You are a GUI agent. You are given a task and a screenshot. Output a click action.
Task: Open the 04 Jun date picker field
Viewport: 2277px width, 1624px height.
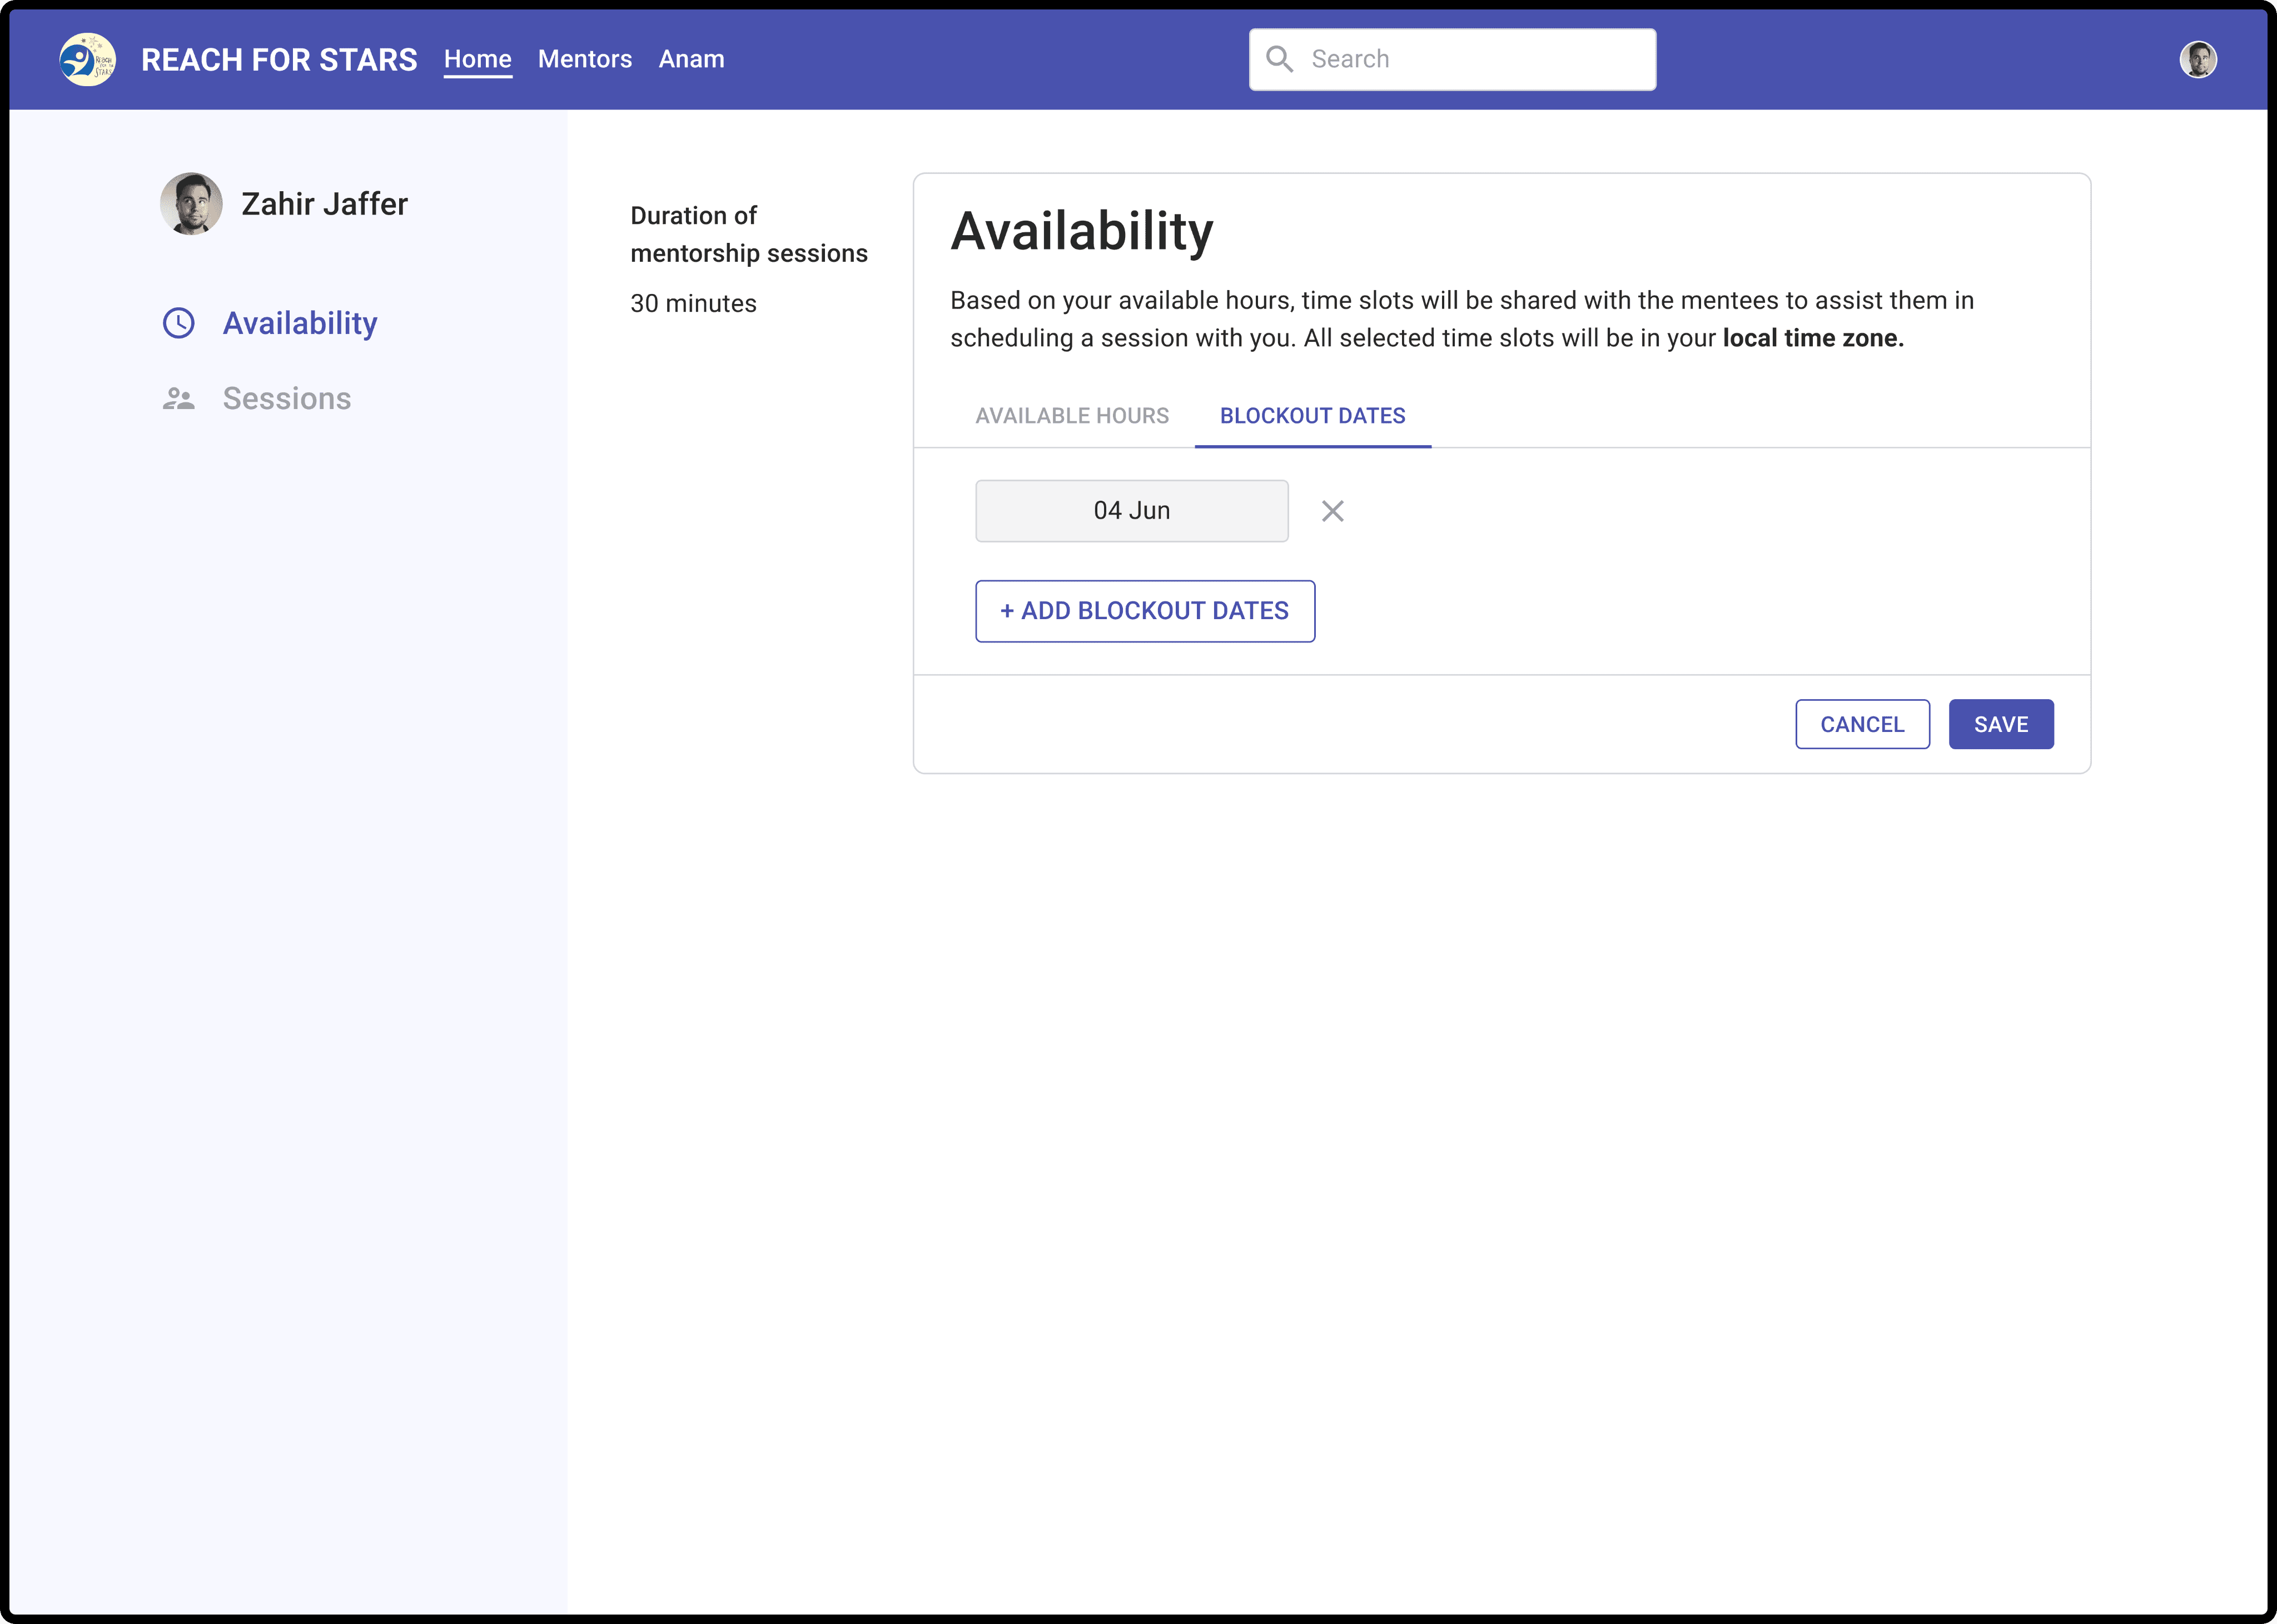click(x=1131, y=511)
